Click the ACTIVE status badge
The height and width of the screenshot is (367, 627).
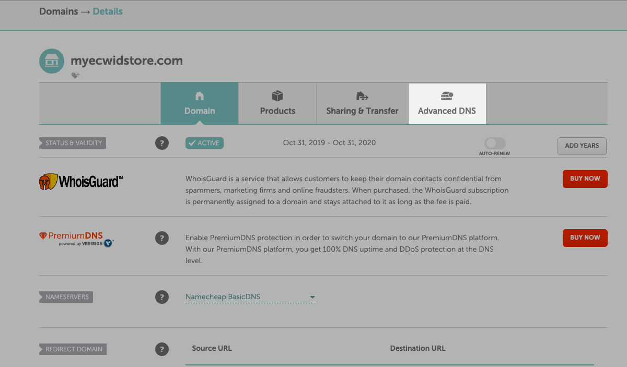click(x=204, y=143)
